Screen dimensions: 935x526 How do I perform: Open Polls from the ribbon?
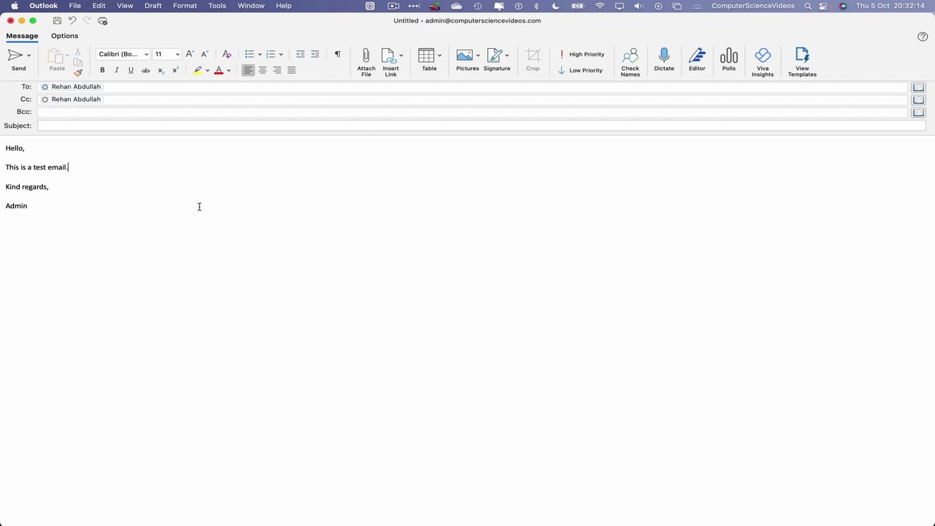click(729, 60)
